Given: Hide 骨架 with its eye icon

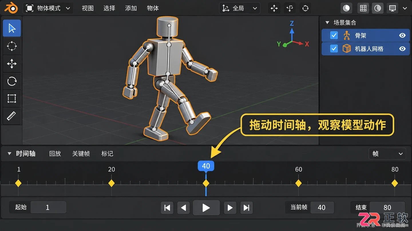Looking at the screenshot, I should (402, 35).
